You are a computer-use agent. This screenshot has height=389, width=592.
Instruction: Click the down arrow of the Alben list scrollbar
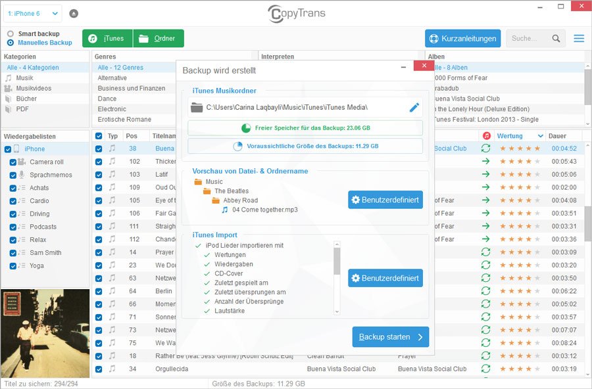[588, 124]
